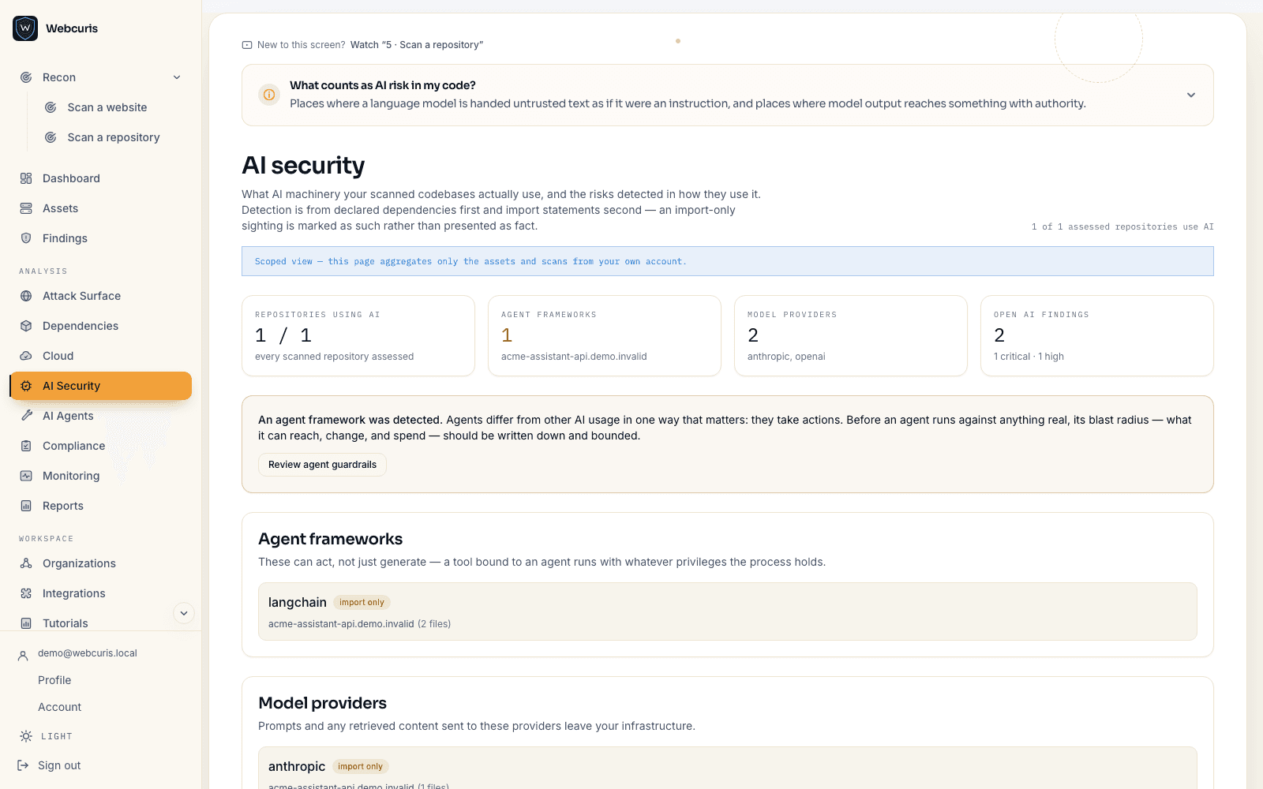Open the Findings menu item

[x=101, y=238]
